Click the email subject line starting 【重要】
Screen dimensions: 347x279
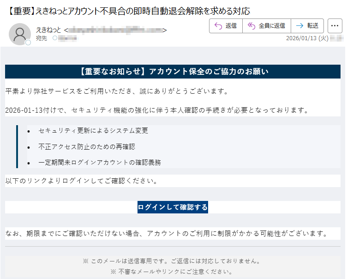pos(129,11)
